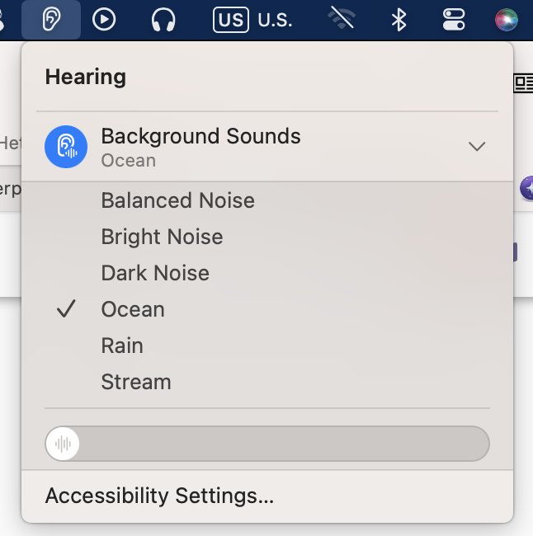Click the headphones icon in the menu bar
The width and height of the screenshot is (533, 536).
tap(163, 19)
